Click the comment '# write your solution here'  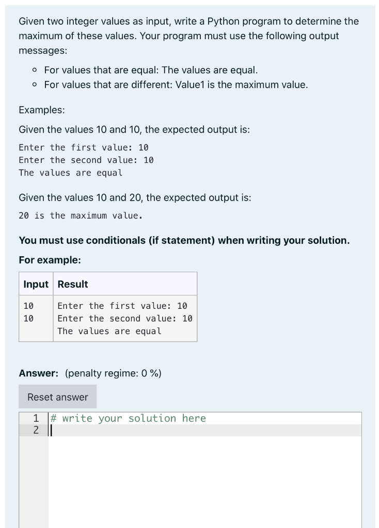[x=129, y=418]
